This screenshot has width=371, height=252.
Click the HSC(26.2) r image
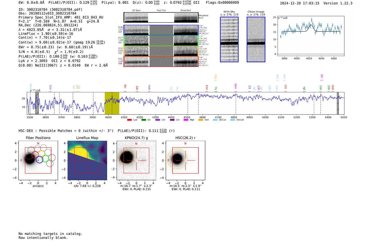click(185, 160)
